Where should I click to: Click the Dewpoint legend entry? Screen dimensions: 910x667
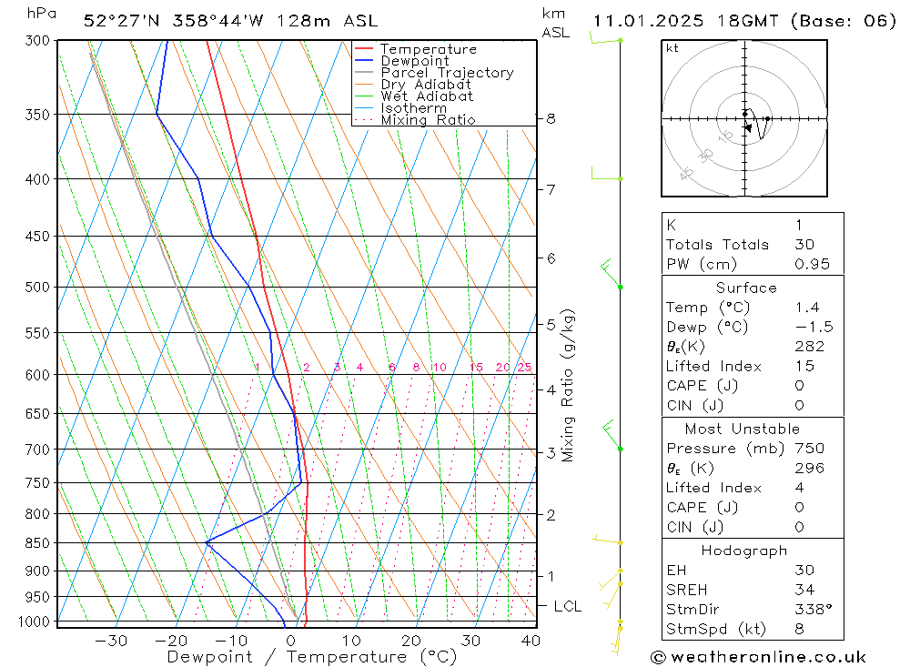401,61
